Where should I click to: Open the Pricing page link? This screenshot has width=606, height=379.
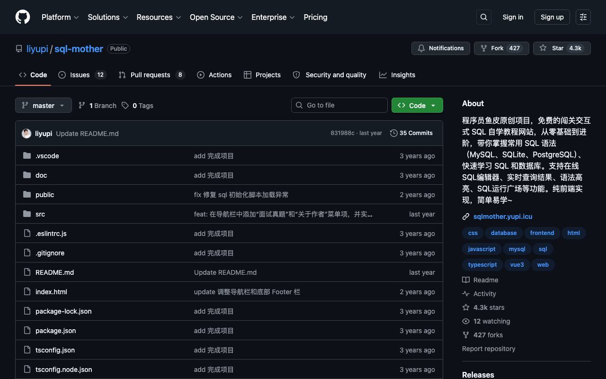coord(315,17)
